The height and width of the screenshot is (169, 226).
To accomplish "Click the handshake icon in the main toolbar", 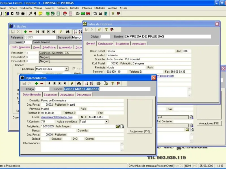I will pyautogui.click(x=18, y=14).
